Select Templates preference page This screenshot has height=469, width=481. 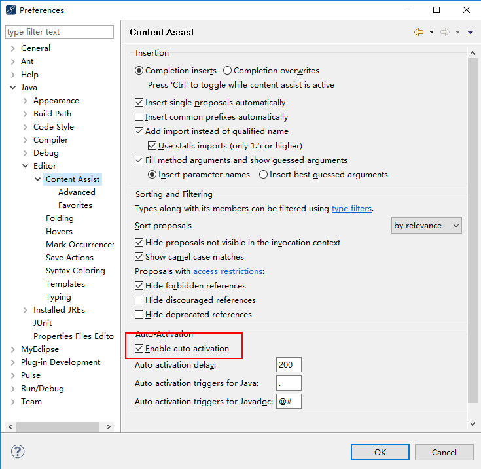pyautogui.click(x=65, y=284)
